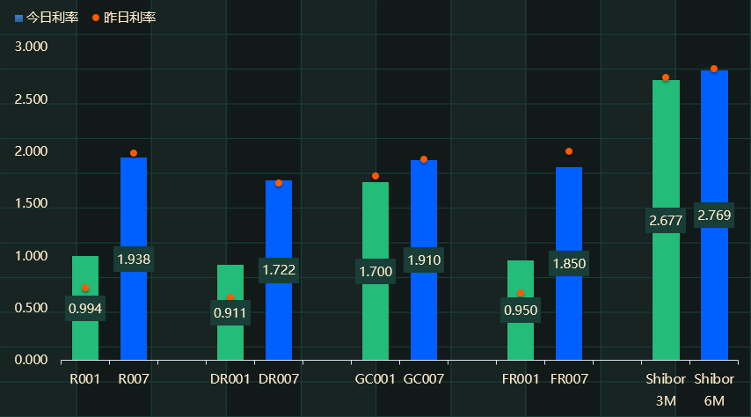
Task: Click the GC007 axis label
Action: [424, 379]
